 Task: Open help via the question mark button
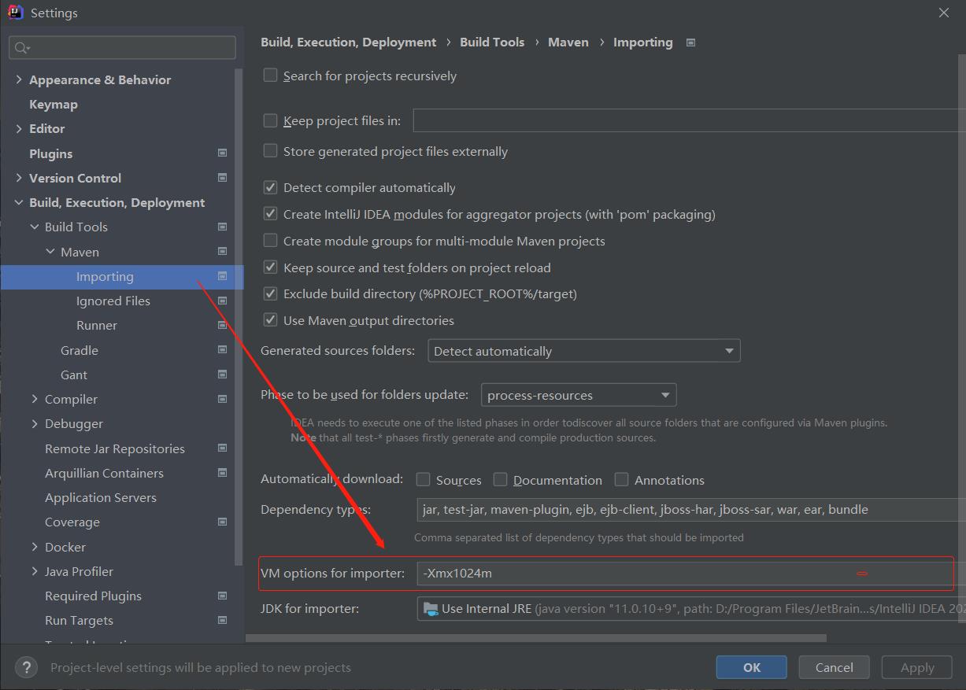point(26,667)
